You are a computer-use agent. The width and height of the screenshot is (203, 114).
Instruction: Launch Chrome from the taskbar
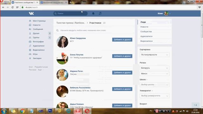click(23, 111)
